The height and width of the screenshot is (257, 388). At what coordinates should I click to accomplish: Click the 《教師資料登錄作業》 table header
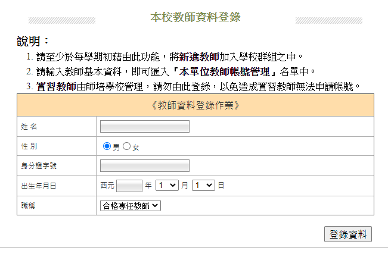(195, 105)
